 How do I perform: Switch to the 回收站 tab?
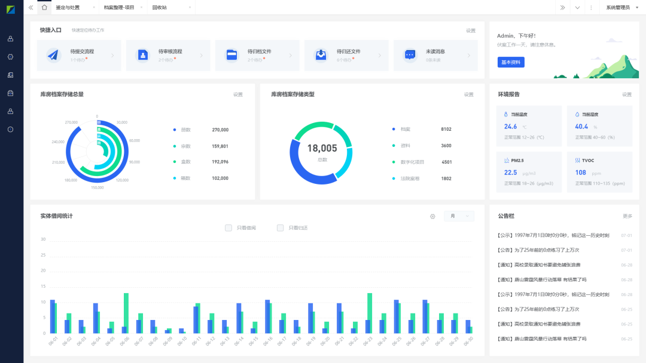[x=160, y=7]
